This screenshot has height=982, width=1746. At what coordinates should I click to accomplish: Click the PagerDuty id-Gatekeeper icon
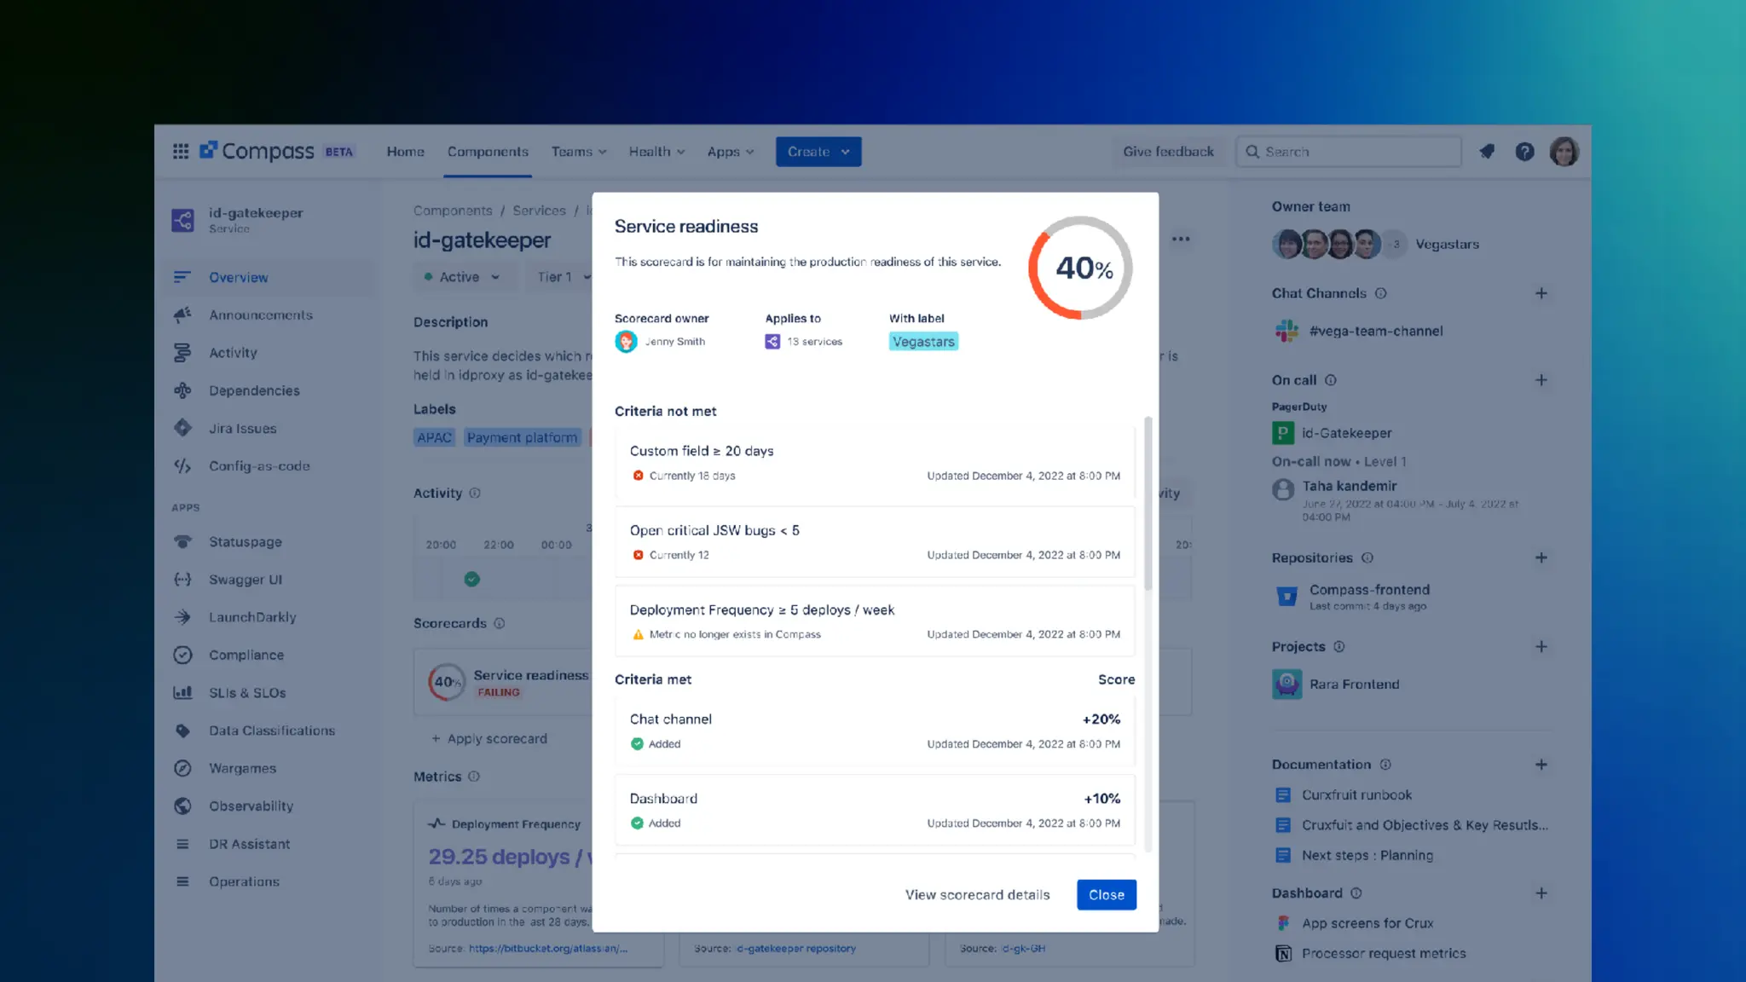[1282, 433]
